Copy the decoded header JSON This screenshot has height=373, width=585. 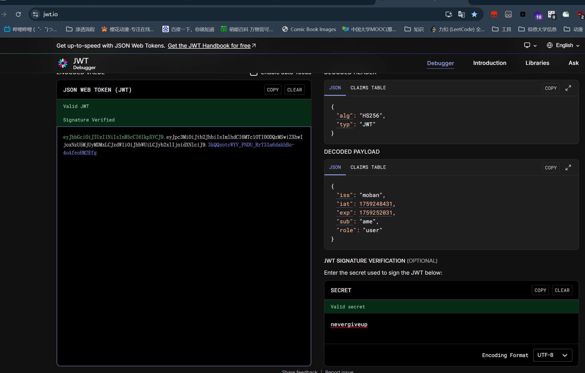click(x=551, y=88)
